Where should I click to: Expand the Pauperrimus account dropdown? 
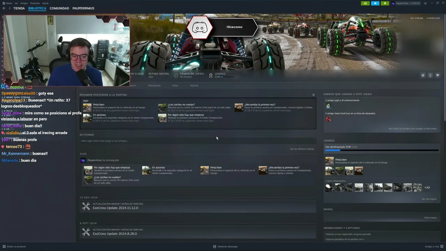pos(406,3)
